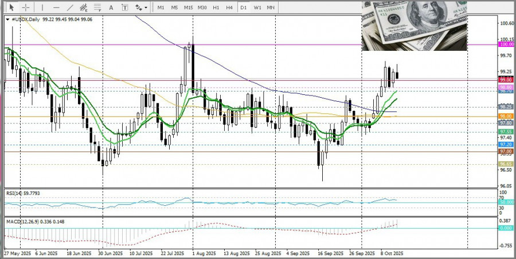Select the text label tool
516x259 pixels.
pos(125,7)
